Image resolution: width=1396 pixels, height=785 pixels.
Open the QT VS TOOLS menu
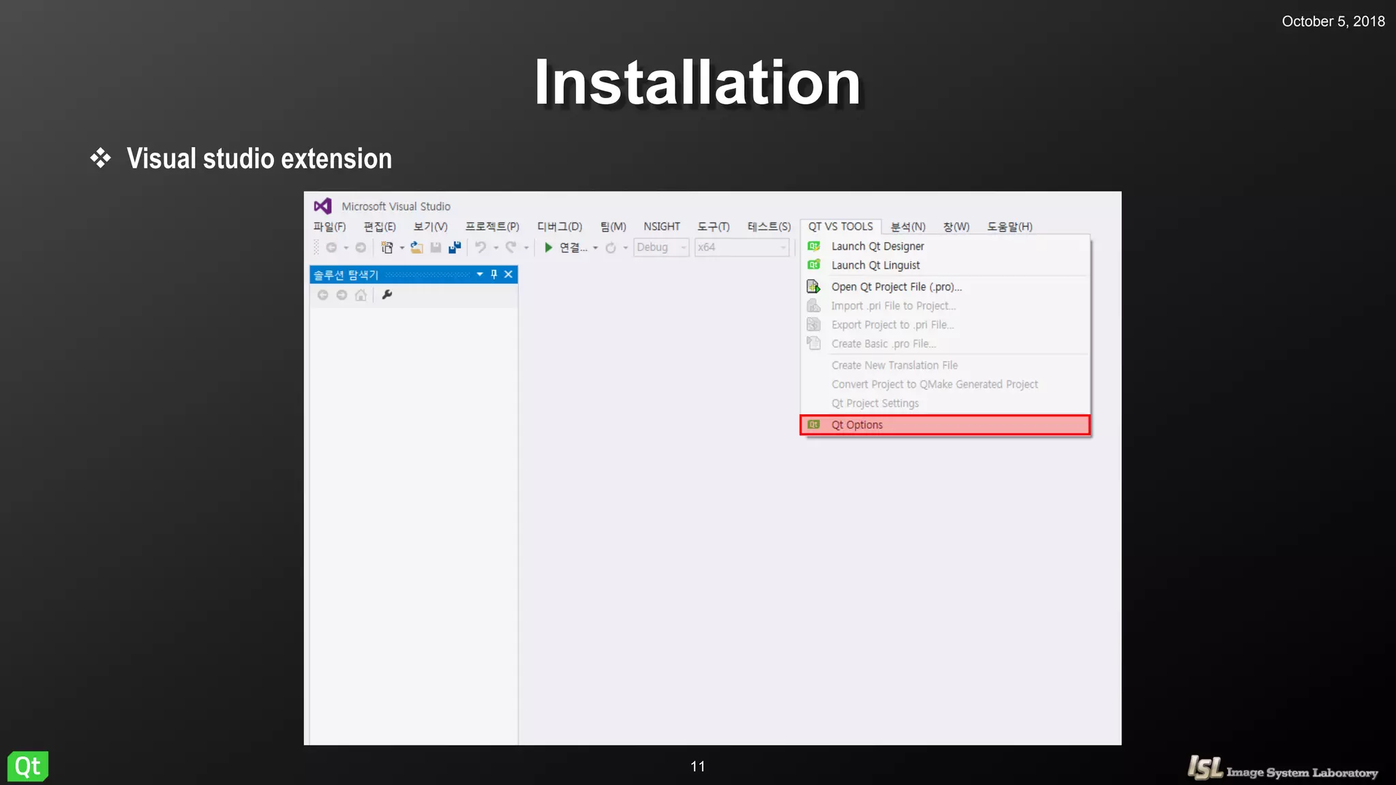[840, 226]
